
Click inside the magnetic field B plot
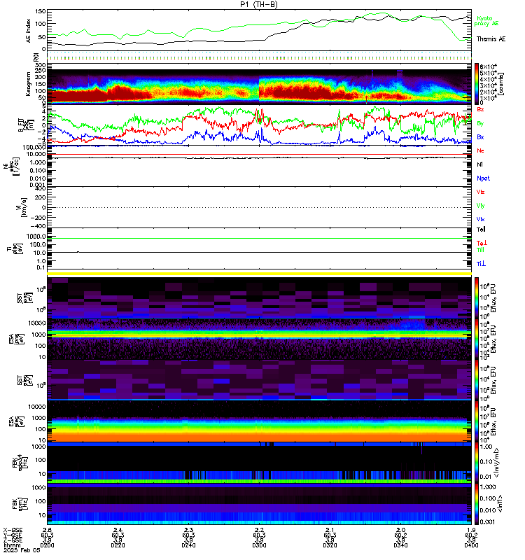259,125
